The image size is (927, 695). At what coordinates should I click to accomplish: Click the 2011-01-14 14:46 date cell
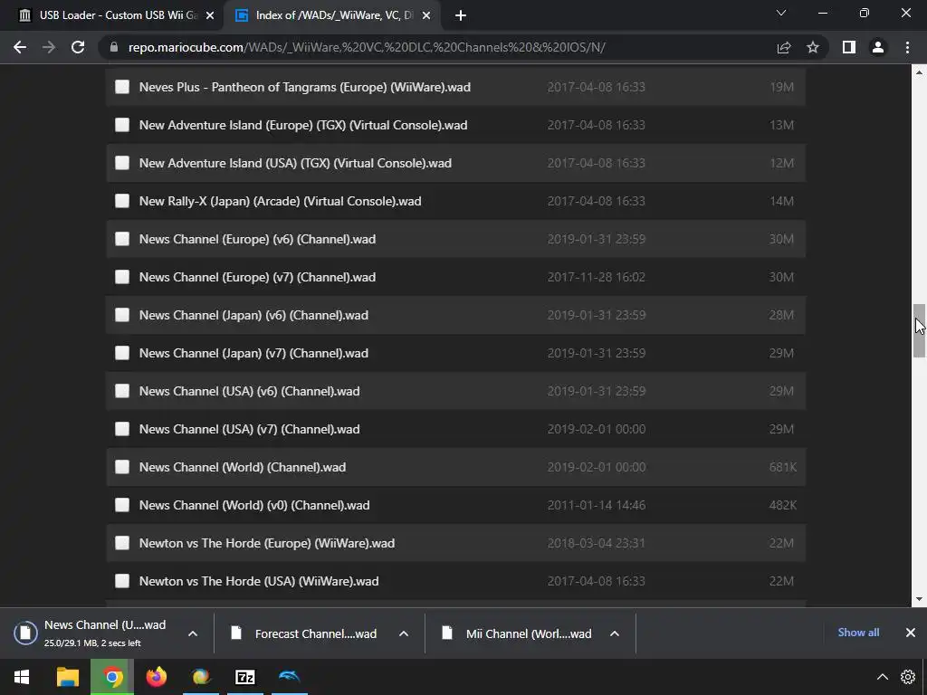[596, 505]
